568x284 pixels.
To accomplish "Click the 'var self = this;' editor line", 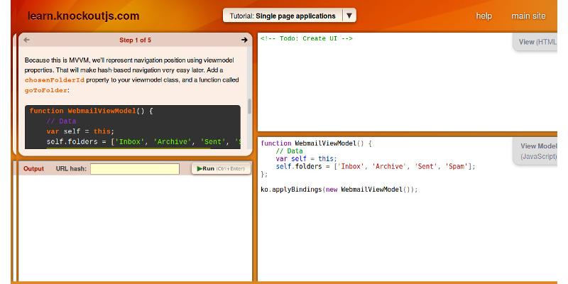I will [306, 158].
